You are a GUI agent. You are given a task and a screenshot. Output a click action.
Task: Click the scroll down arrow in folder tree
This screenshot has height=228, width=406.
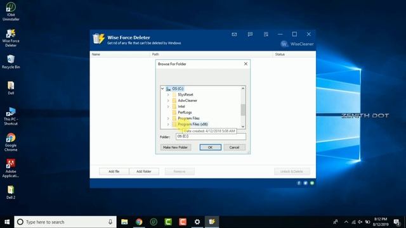coord(243,127)
